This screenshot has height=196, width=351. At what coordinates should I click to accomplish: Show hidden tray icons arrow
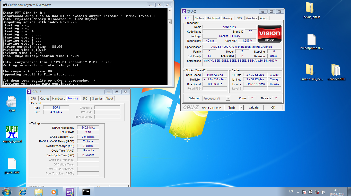(x=298, y=192)
